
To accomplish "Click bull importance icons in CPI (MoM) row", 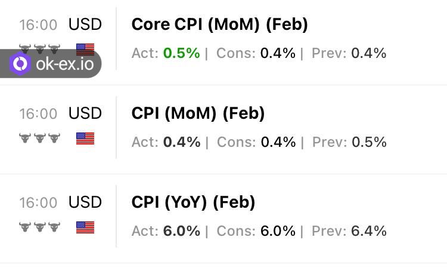I will [x=40, y=138].
